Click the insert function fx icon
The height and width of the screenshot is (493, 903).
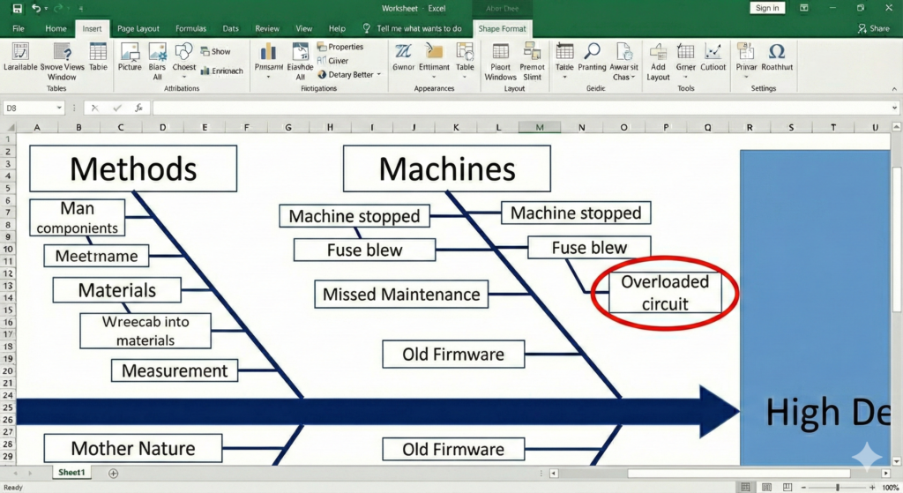[x=138, y=108]
